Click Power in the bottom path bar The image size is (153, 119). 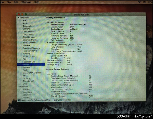pos(68,100)
